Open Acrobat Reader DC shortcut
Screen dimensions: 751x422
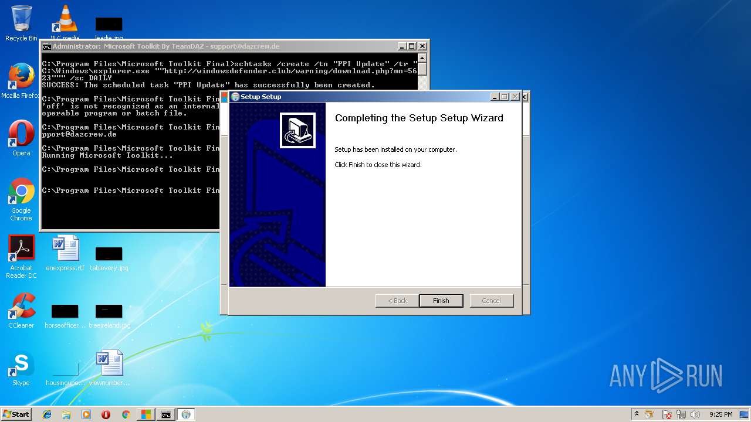click(x=21, y=257)
